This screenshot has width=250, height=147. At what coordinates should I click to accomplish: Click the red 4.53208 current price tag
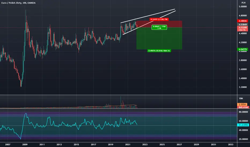242,28
